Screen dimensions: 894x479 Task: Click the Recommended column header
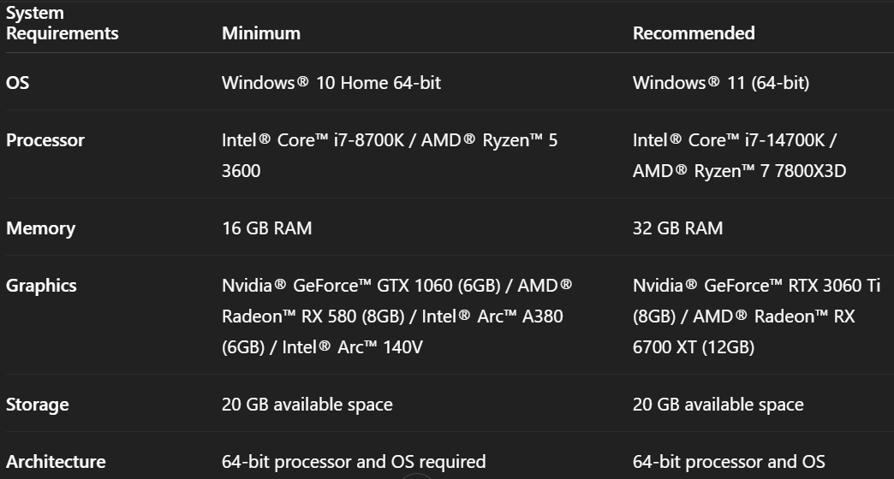tap(694, 33)
